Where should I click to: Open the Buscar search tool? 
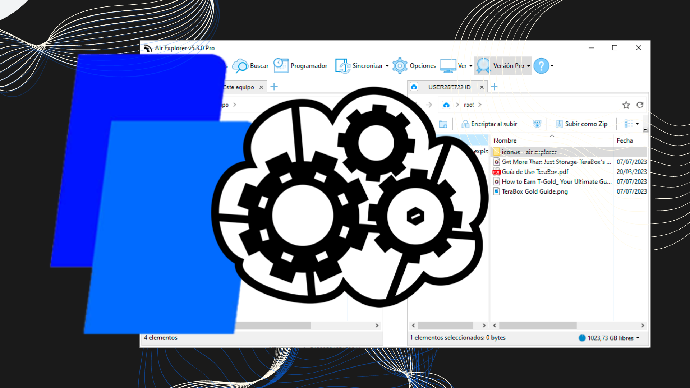click(x=250, y=66)
